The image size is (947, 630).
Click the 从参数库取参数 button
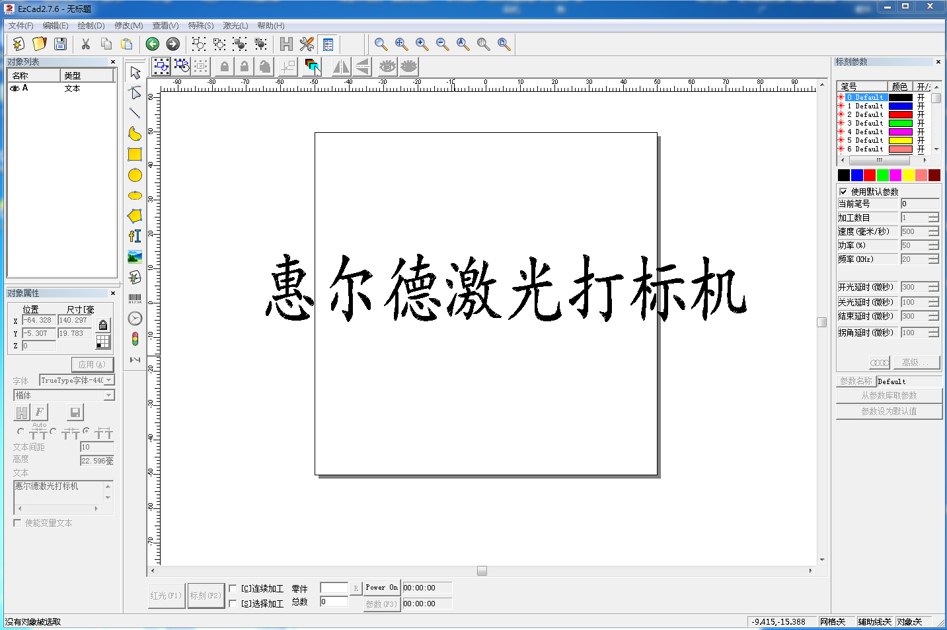coord(889,395)
